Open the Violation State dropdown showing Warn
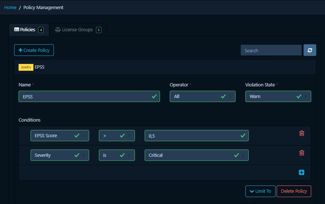The height and width of the screenshot is (204, 325). (x=278, y=96)
